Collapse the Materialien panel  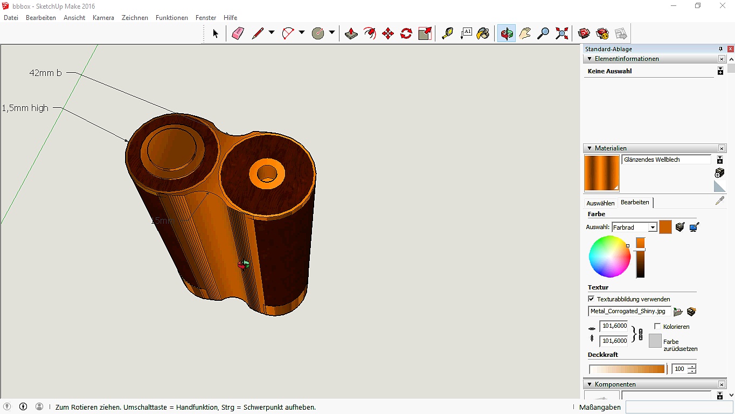(590, 148)
